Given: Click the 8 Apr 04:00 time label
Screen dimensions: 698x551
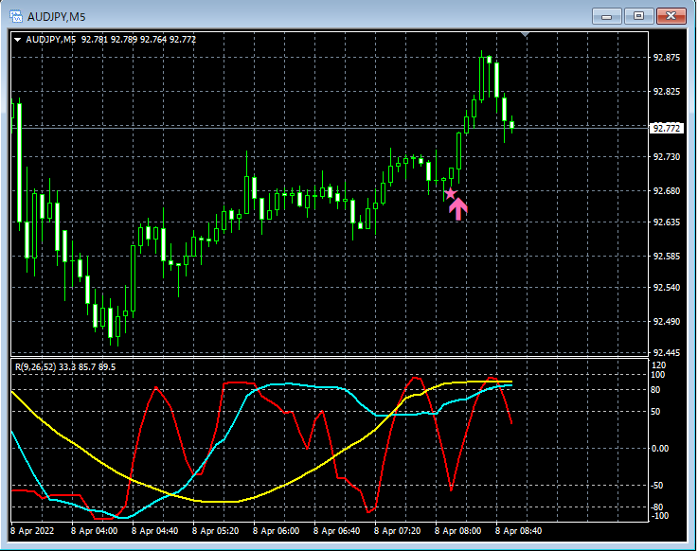Looking at the screenshot, I should pyautogui.click(x=95, y=531).
